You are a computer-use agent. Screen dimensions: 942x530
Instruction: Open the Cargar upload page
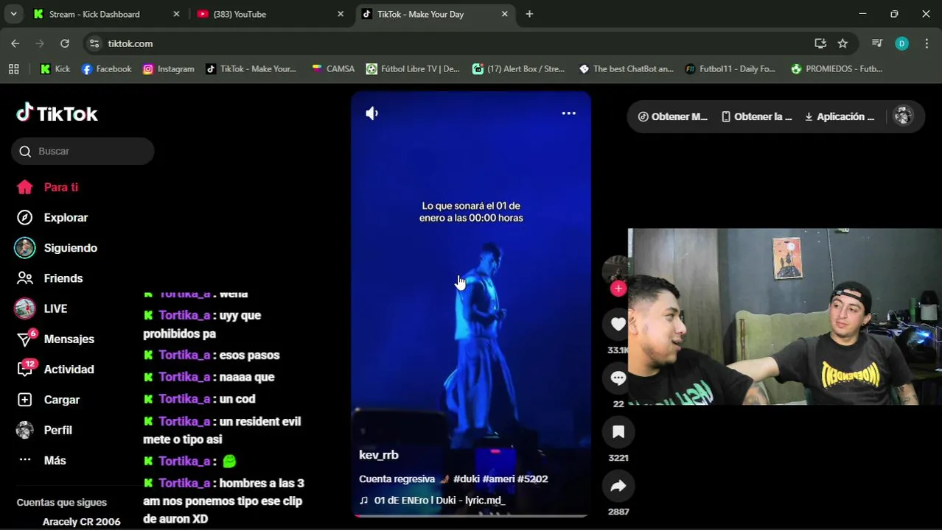point(49,400)
